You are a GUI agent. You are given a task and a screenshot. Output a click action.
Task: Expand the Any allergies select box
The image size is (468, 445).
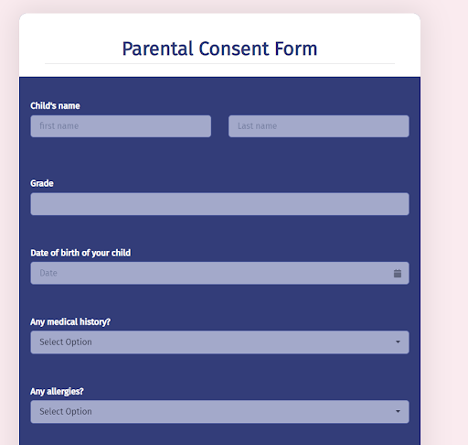click(219, 412)
